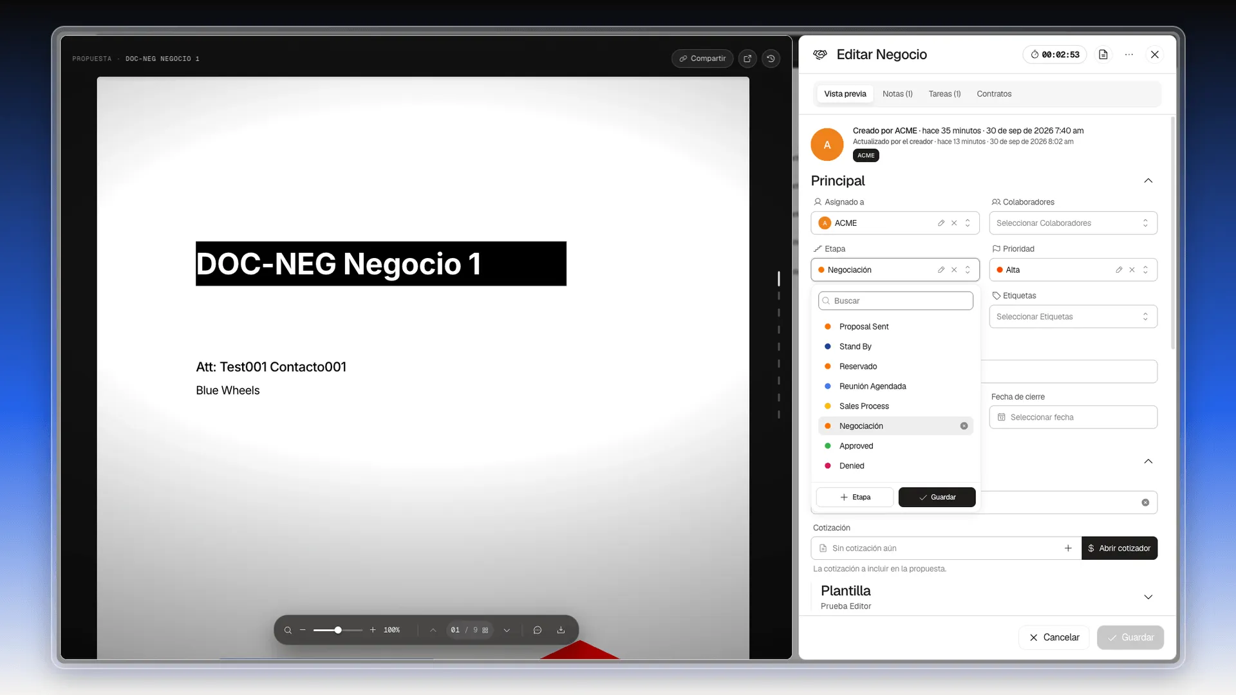Save stage selection with dark Guardar button
Screen dimensions: 1236x695
937,497
